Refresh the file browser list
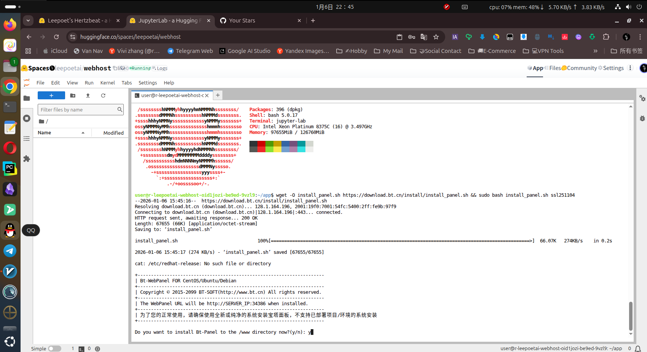647x352 pixels. (103, 96)
